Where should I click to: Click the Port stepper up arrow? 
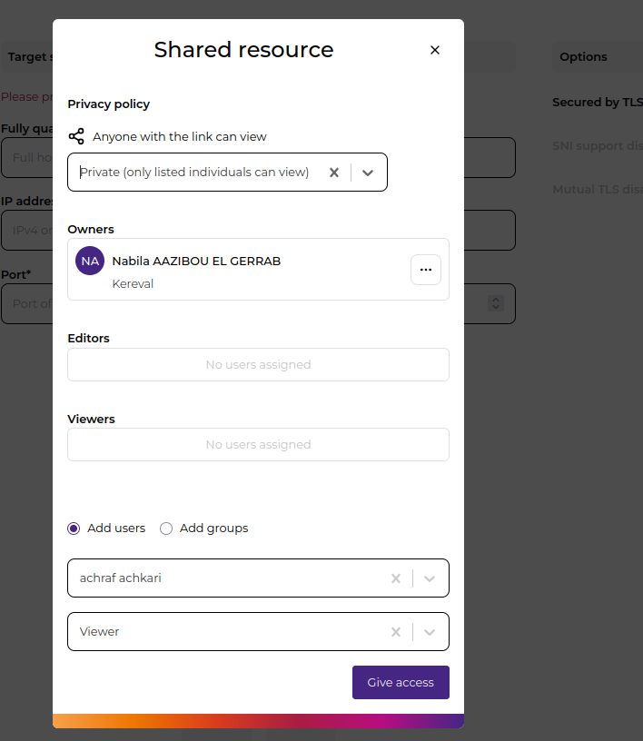tap(495, 299)
